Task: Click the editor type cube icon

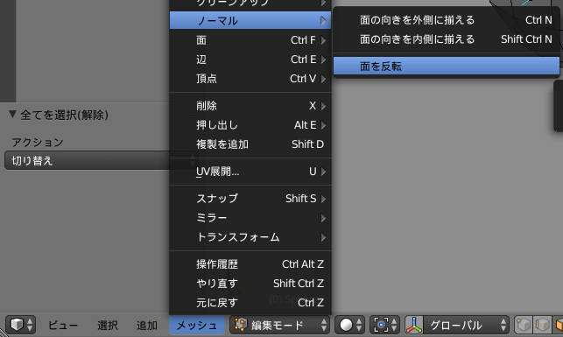Action: [x=16, y=325]
